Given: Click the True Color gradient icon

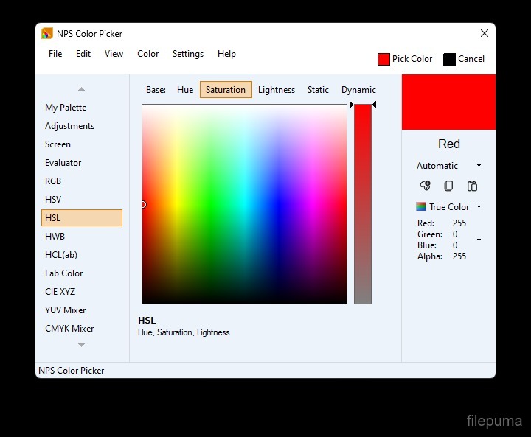Looking at the screenshot, I should pyautogui.click(x=421, y=207).
